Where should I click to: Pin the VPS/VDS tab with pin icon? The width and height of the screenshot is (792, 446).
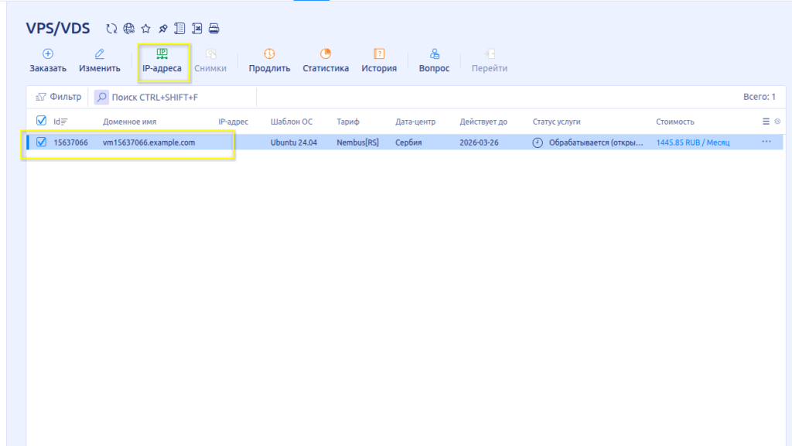[x=163, y=29]
